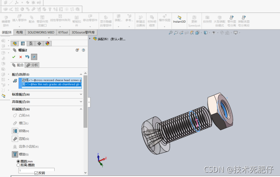This screenshot has width=280, height=177.
Task: Toggle the 反转 (reverse) checkbox
Action: pos(36,173)
